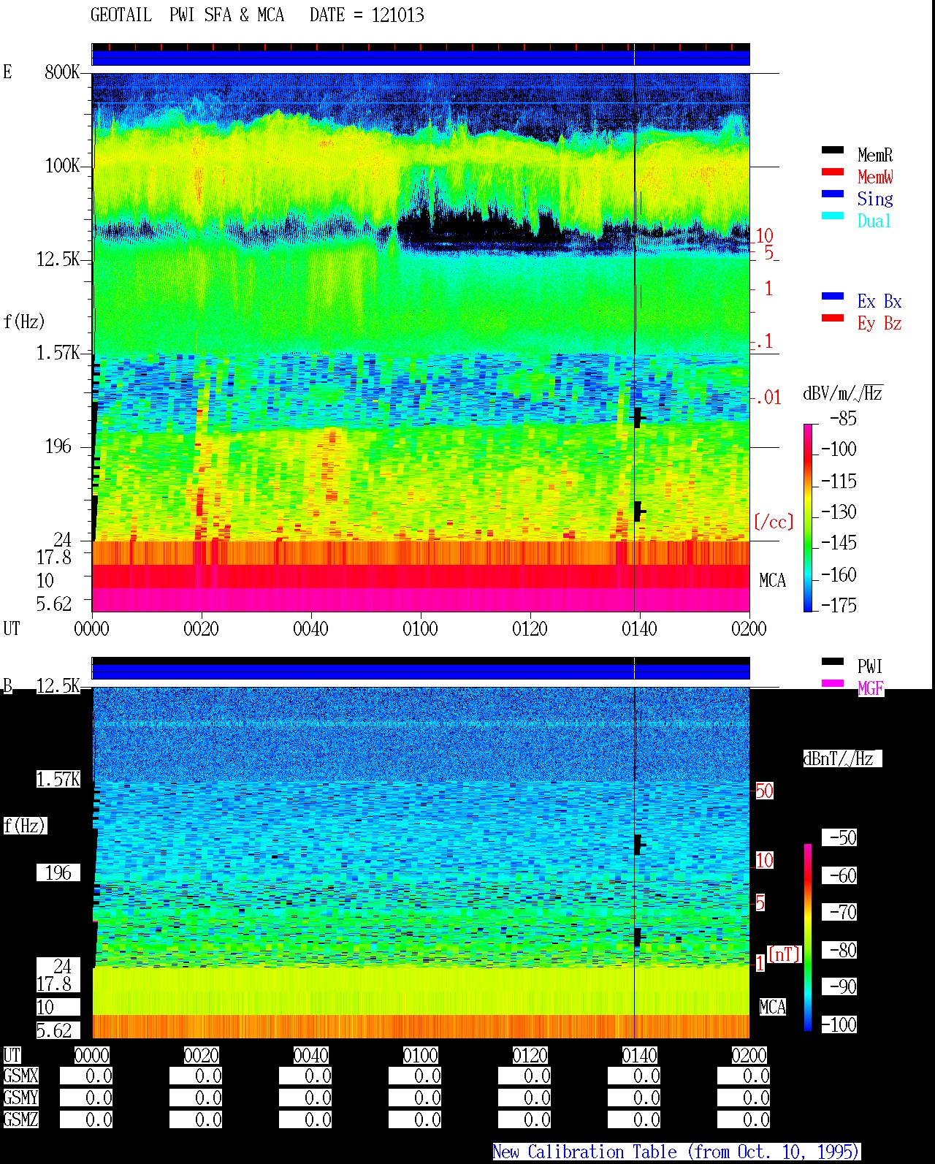Click the black MemR legend swatch
Viewport: 935px width, 1164px height.
[833, 151]
